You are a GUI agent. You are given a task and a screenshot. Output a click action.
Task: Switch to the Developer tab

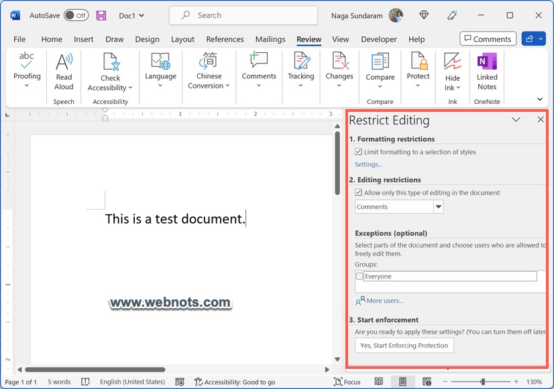pos(378,39)
